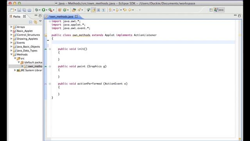Toggle Block Selection Mode icon

[98, 10]
